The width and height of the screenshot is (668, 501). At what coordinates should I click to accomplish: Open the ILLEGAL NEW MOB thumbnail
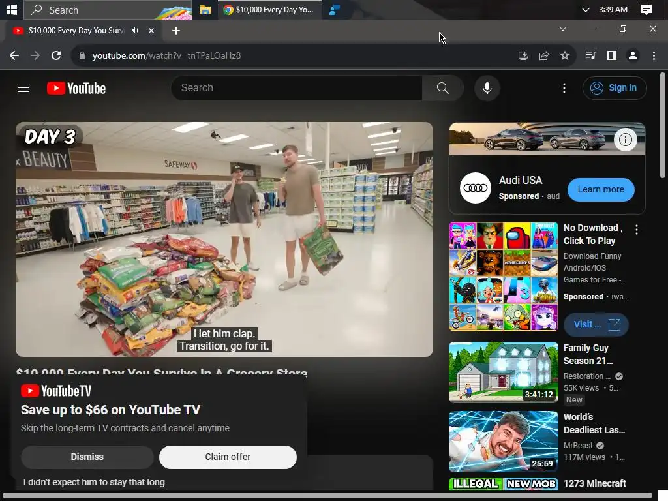(504, 484)
